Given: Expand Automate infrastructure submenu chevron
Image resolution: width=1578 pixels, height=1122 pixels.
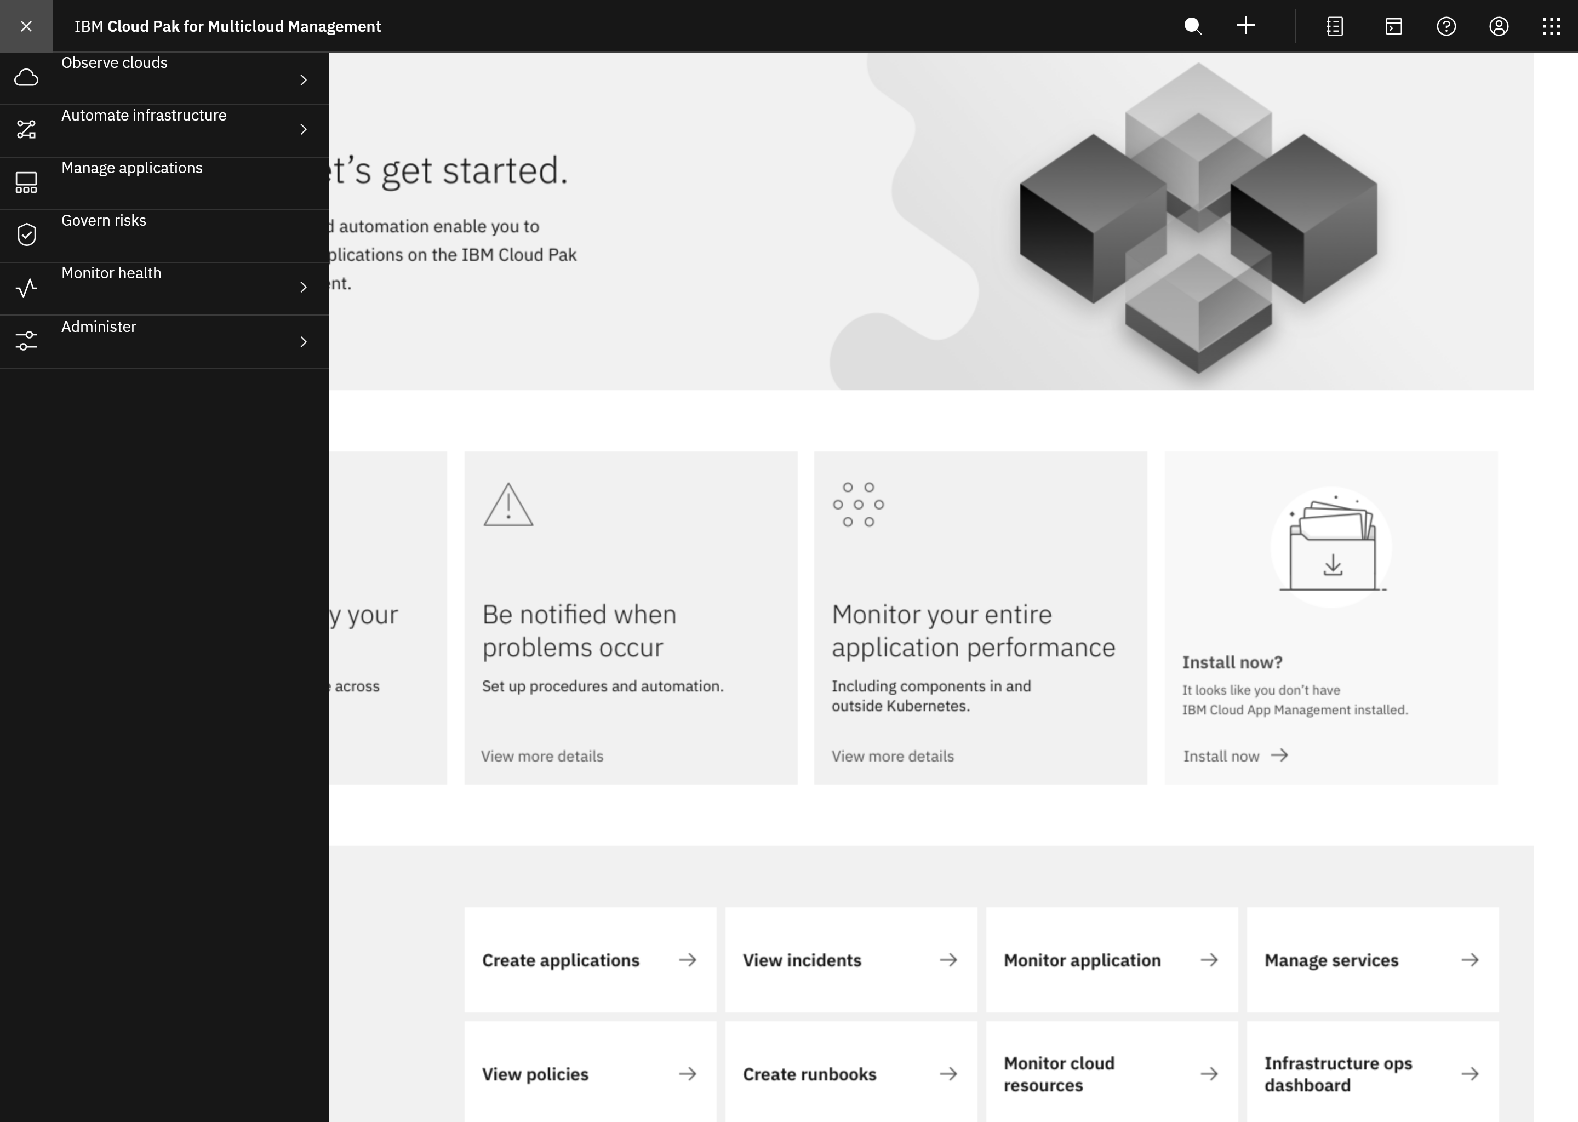Looking at the screenshot, I should pos(304,129).
